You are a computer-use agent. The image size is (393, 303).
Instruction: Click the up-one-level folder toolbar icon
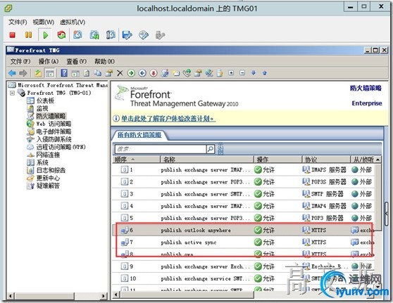coord(38,73)
